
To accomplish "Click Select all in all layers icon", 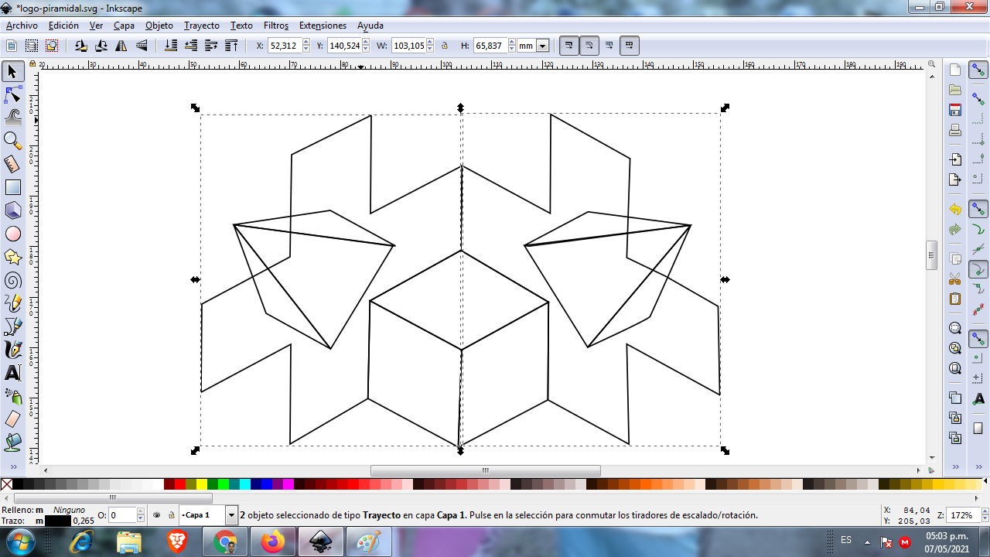I will 32,46.
